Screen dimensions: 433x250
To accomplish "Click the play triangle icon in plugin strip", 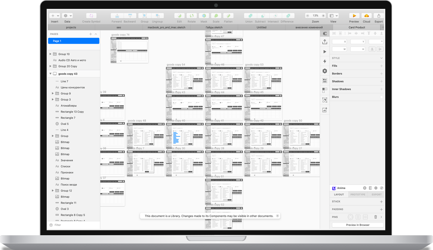I will coord(325,52).
